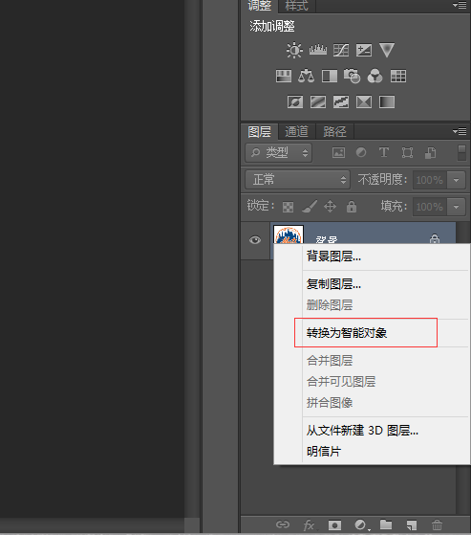Add a Posterize adjustment
Viewport: 471px width, 535px height.
318,101
